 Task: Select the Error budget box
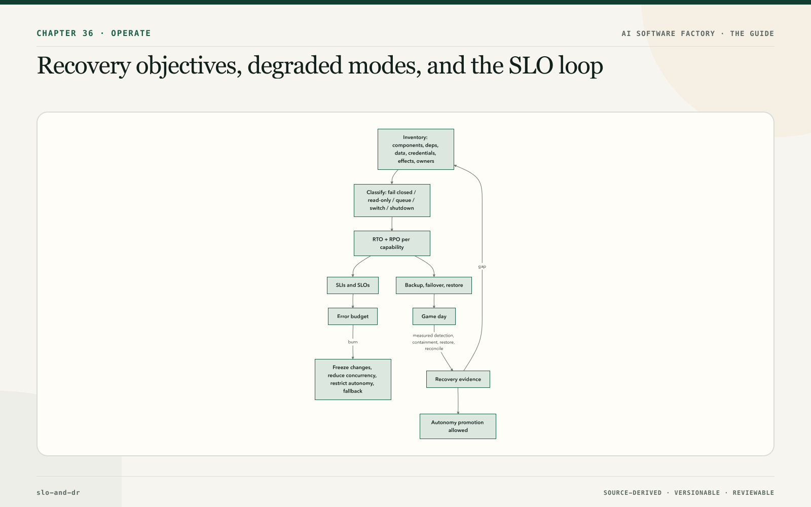coord(353,316)
